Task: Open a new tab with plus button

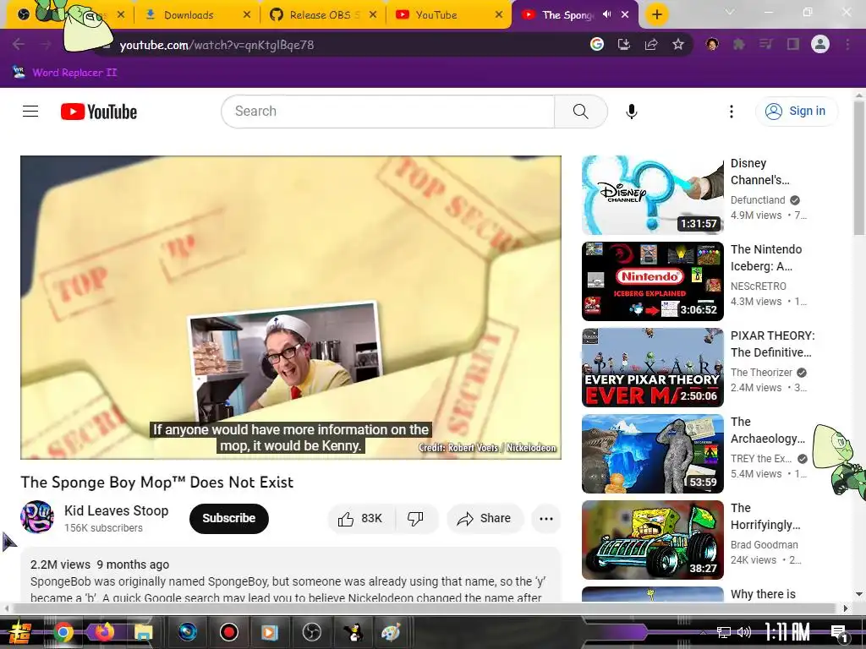Action: point(656,15)
